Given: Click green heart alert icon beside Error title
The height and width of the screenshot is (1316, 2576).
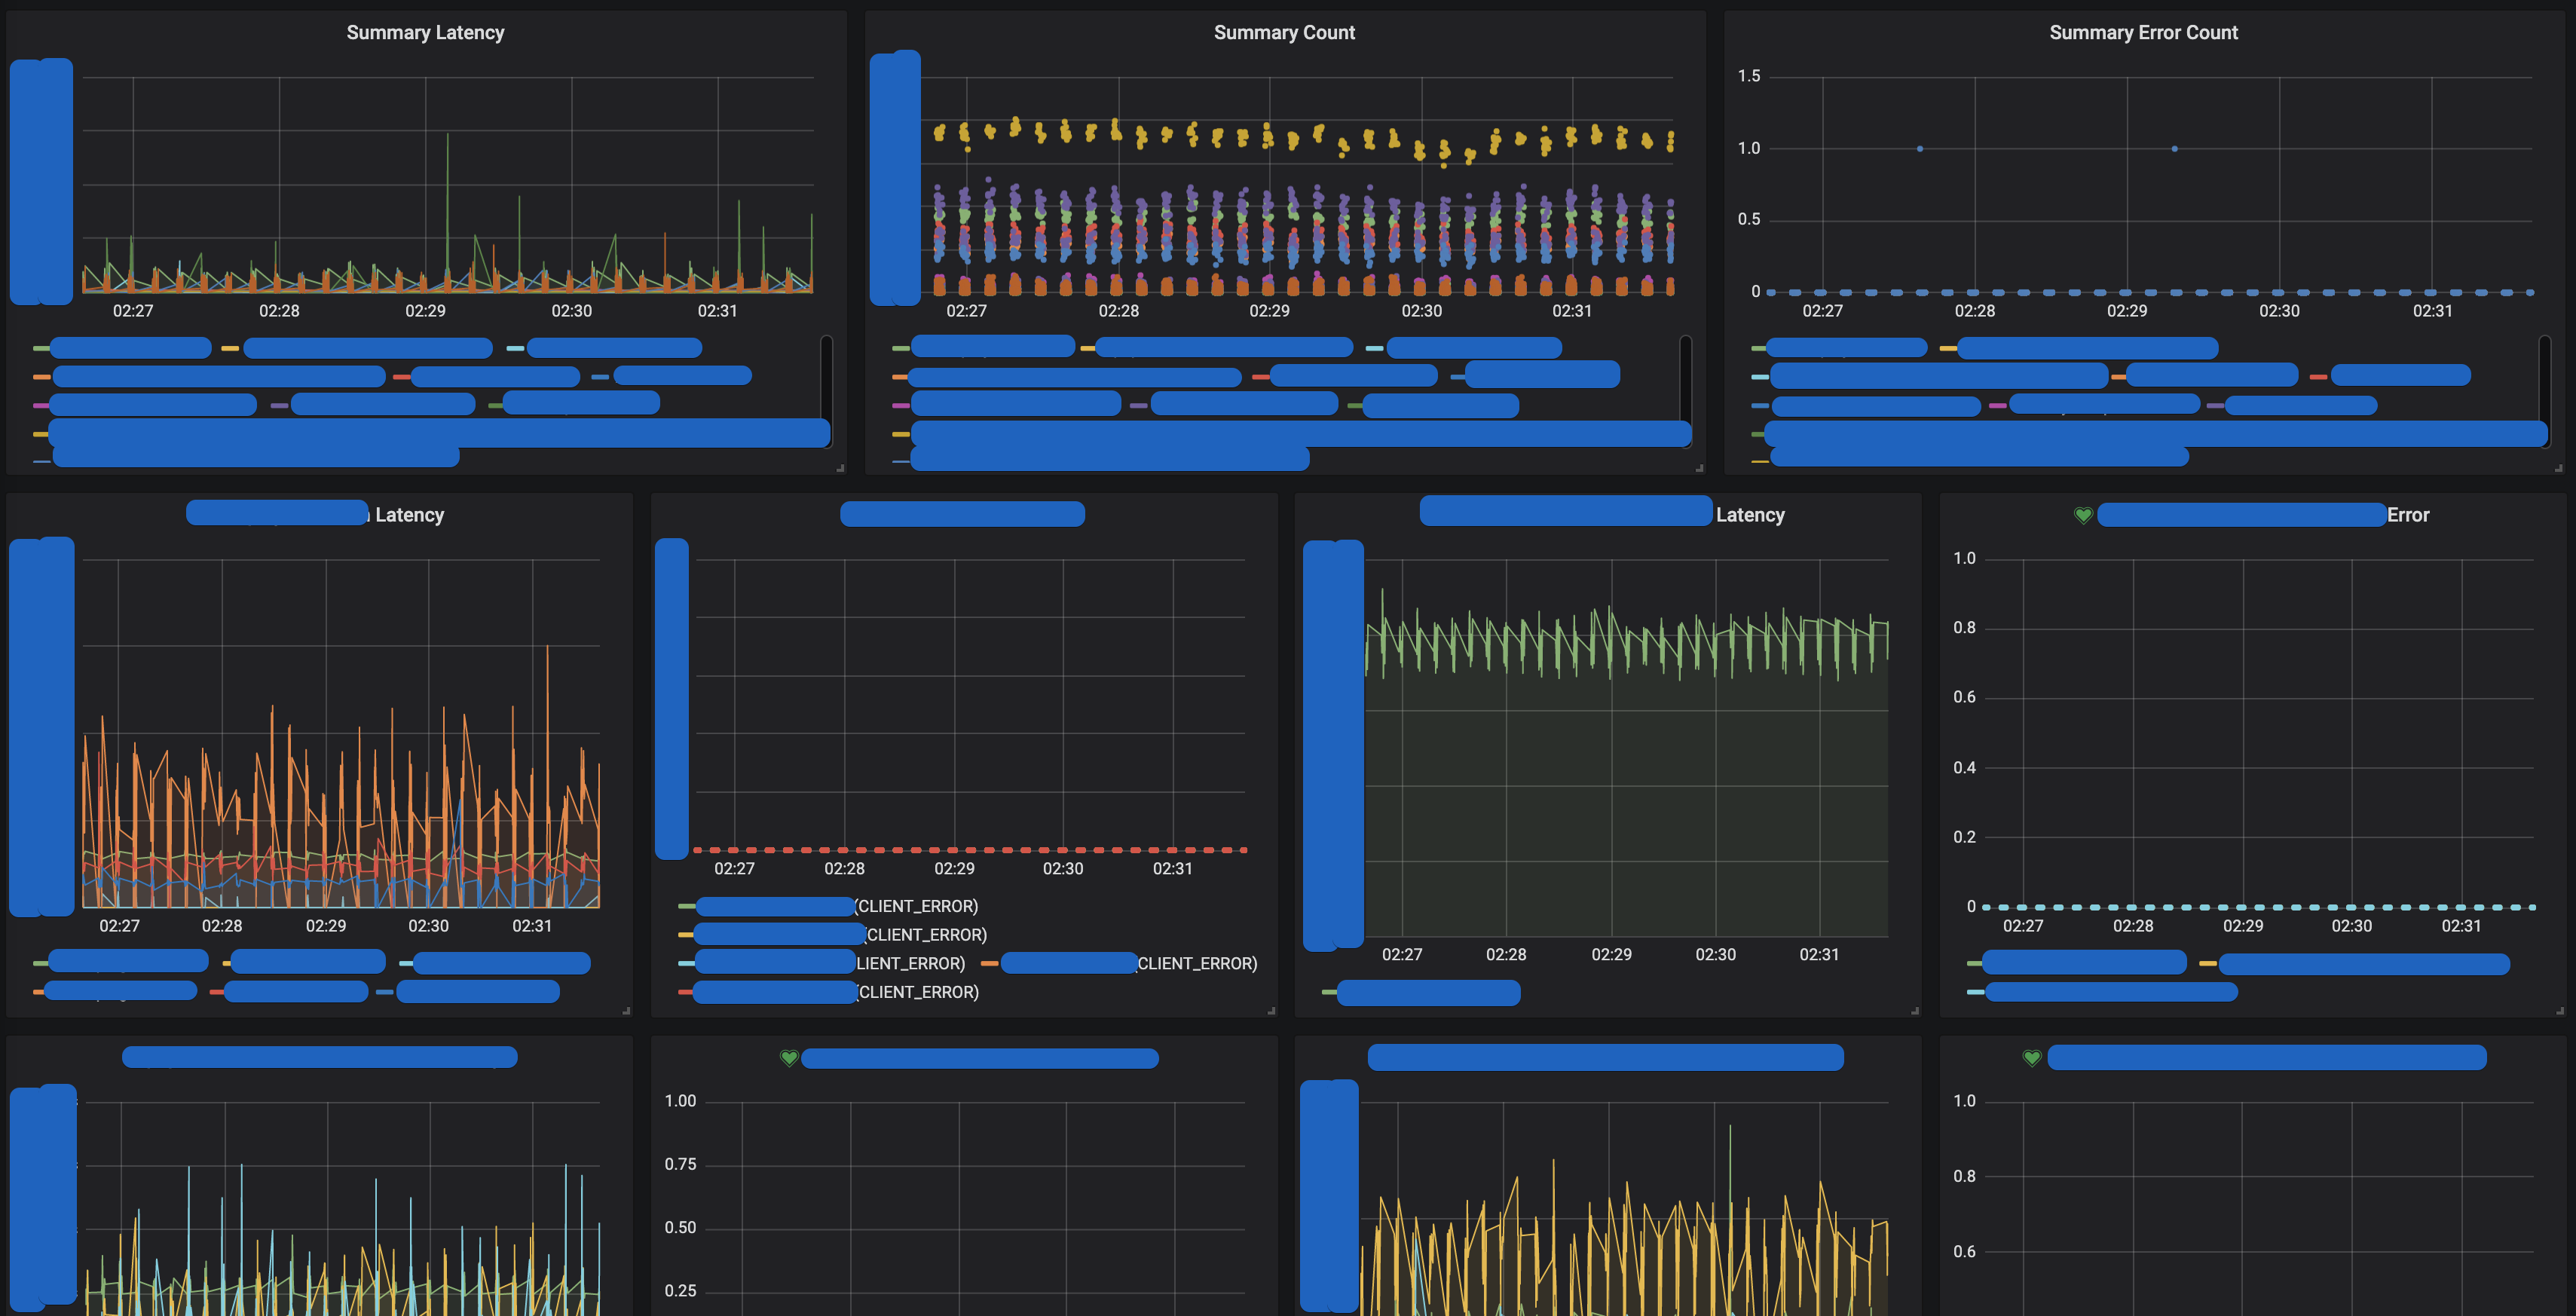Looking at the screenshot, I should click(x=2082, y=515).
